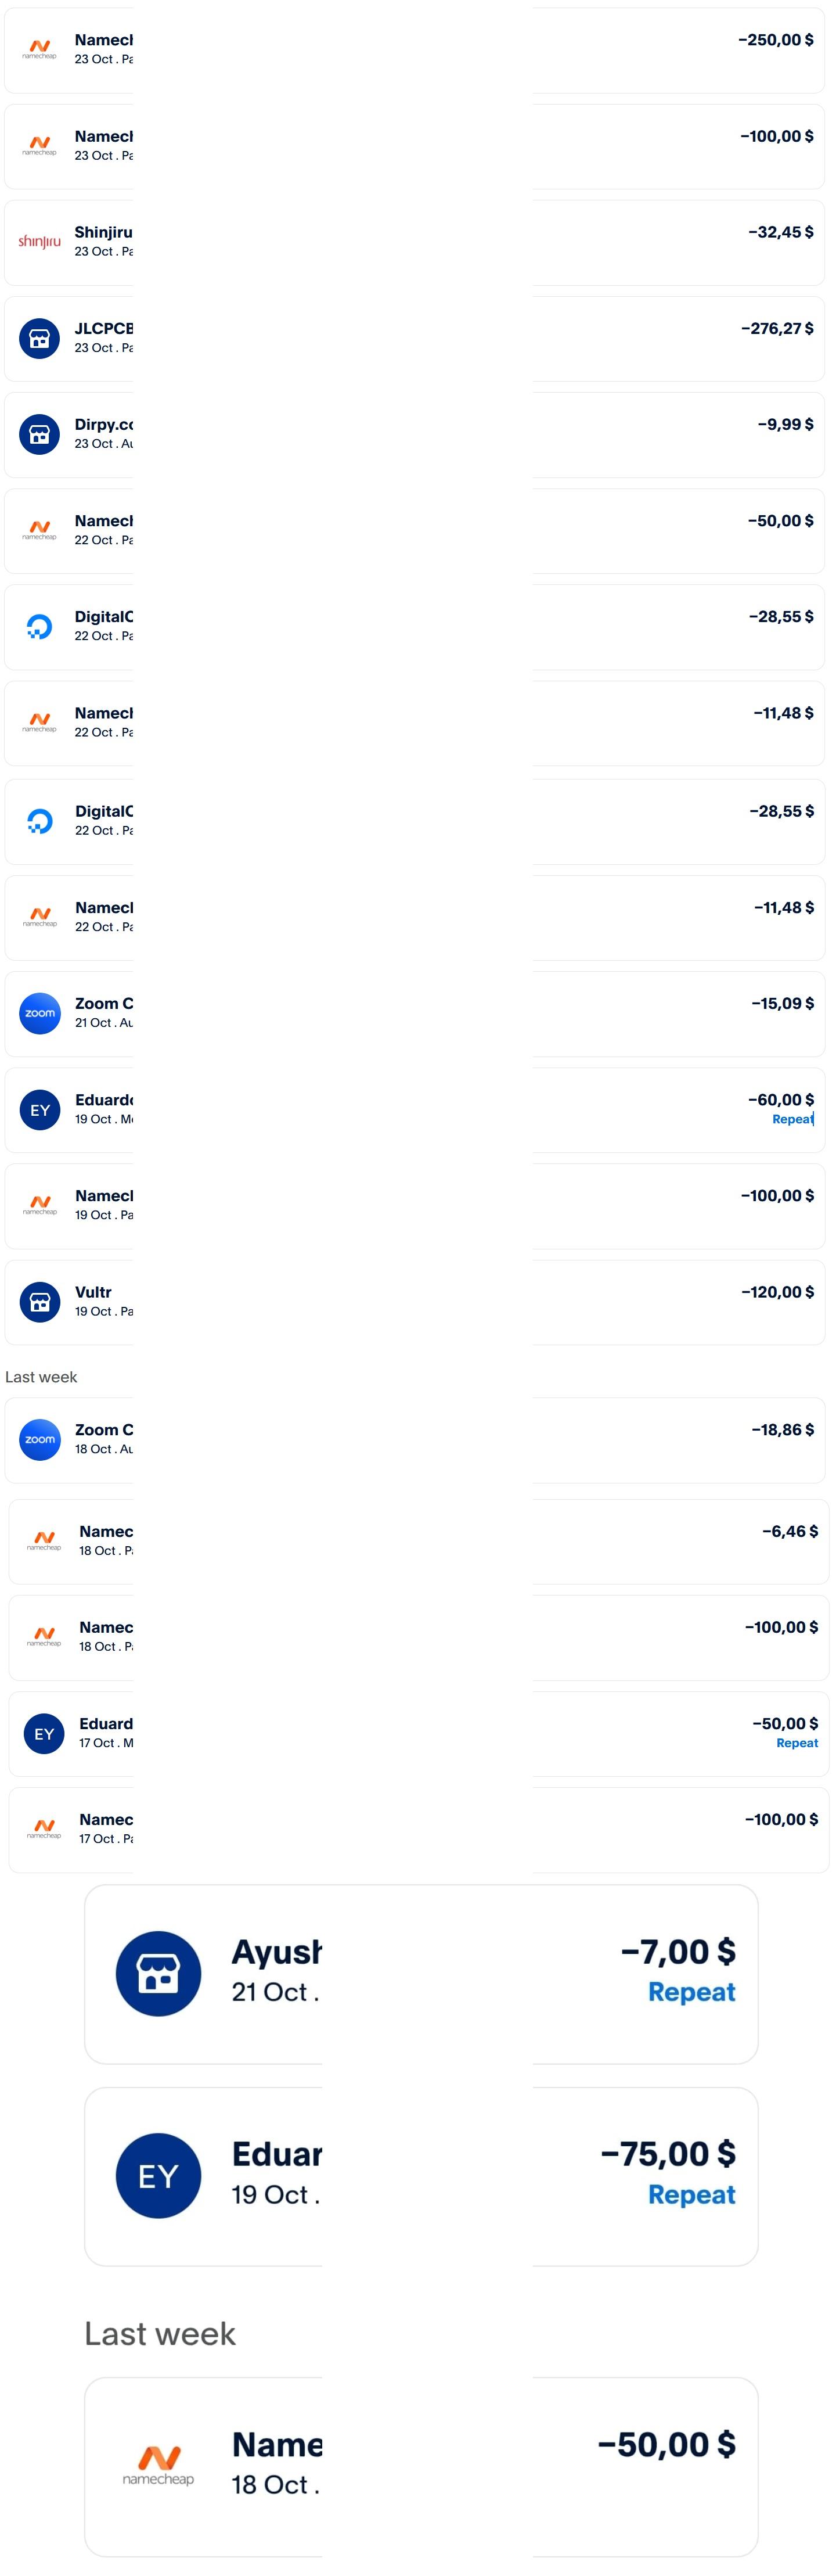Click the Shinjiru logo icon
Viewport: 836px width, 2576px height.
pyautogui.click(x=40, y=242)
